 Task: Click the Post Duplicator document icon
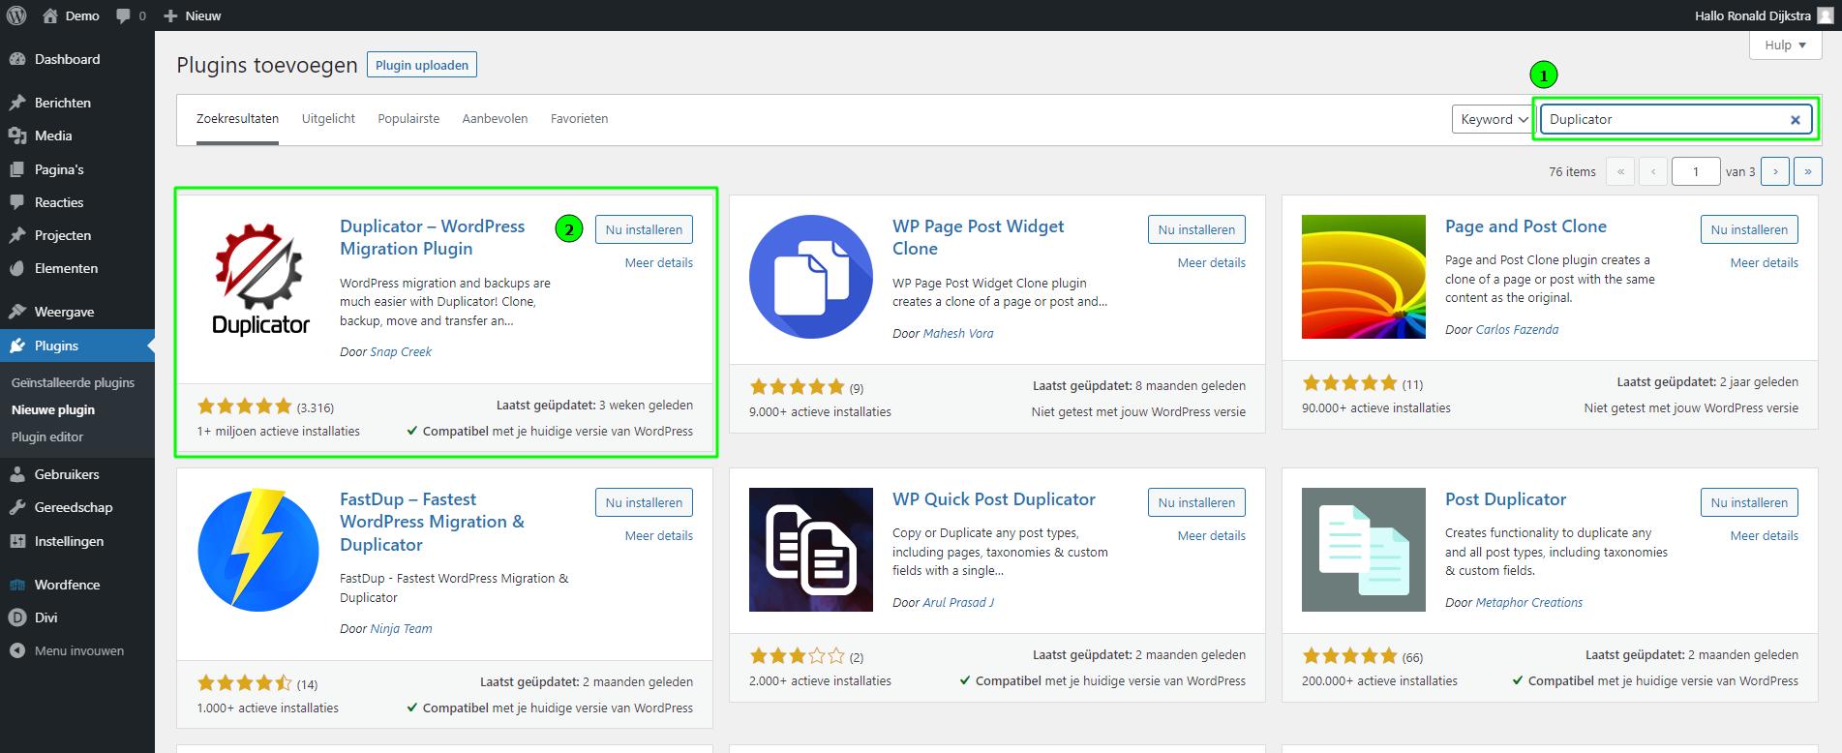tap(1364, 550)
